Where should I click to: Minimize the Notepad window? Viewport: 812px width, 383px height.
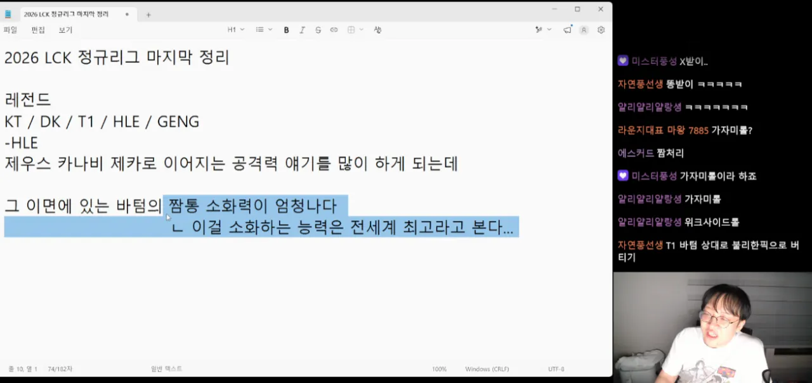tap(554, 9)
